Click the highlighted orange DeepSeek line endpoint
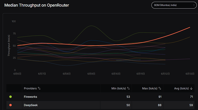This screenshot has width=198, height=110. coord(190,27)
